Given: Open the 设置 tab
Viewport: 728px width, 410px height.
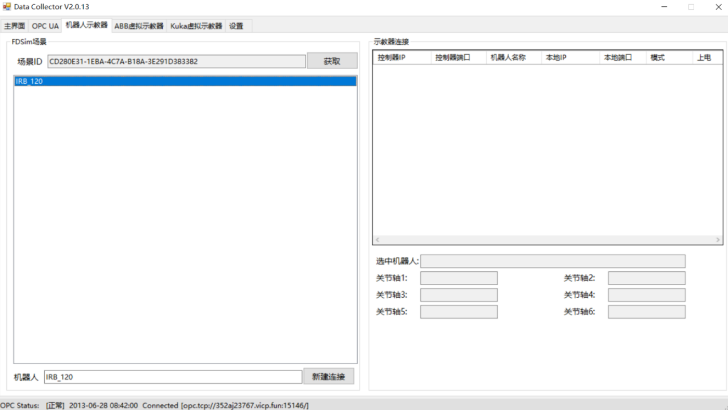Looking at the screenshot, I should click(236, 26).
